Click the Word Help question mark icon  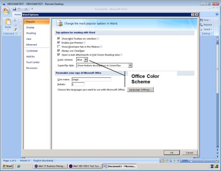(x=217, y=14)
